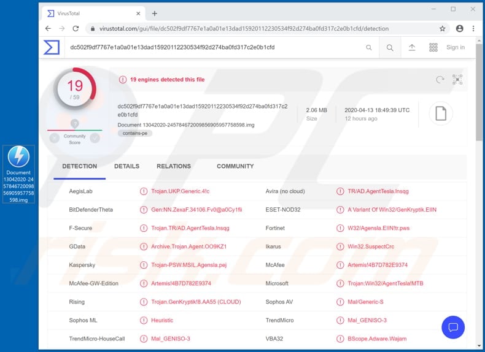The width and height of the screenshot is (485, 352).
Task: Click the ESET-NOD32 GenKryptik.EIIN result
Action: tap(392, 210)
